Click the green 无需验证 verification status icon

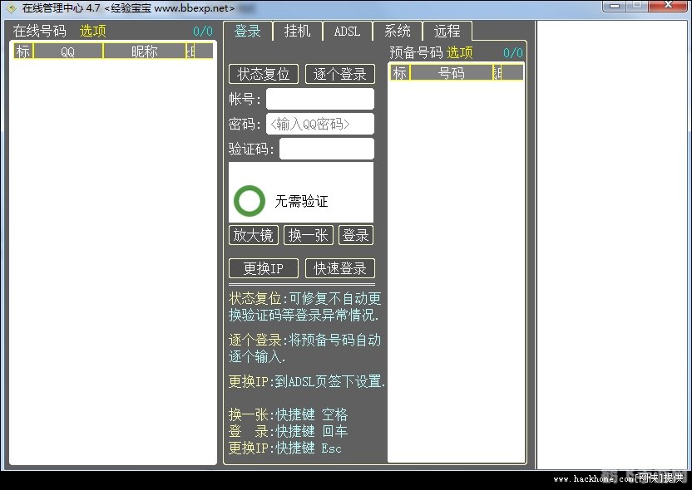coord(248,199)
